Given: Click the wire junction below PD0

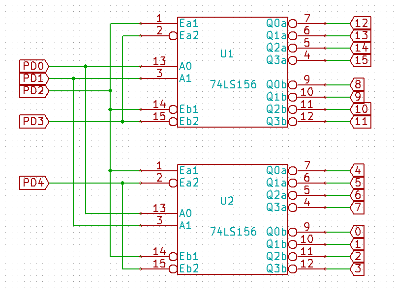Looking at the screenshot, I should 86,65.
